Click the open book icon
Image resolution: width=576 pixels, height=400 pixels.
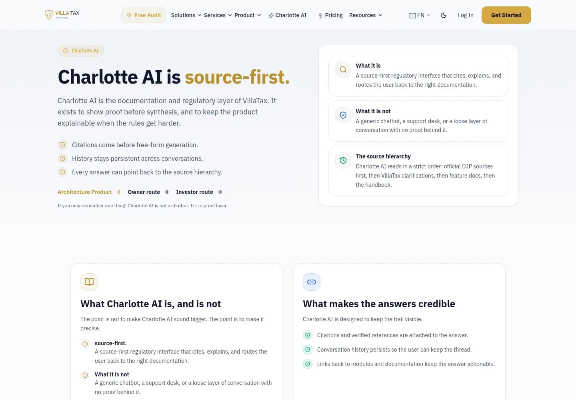point(89,282)
